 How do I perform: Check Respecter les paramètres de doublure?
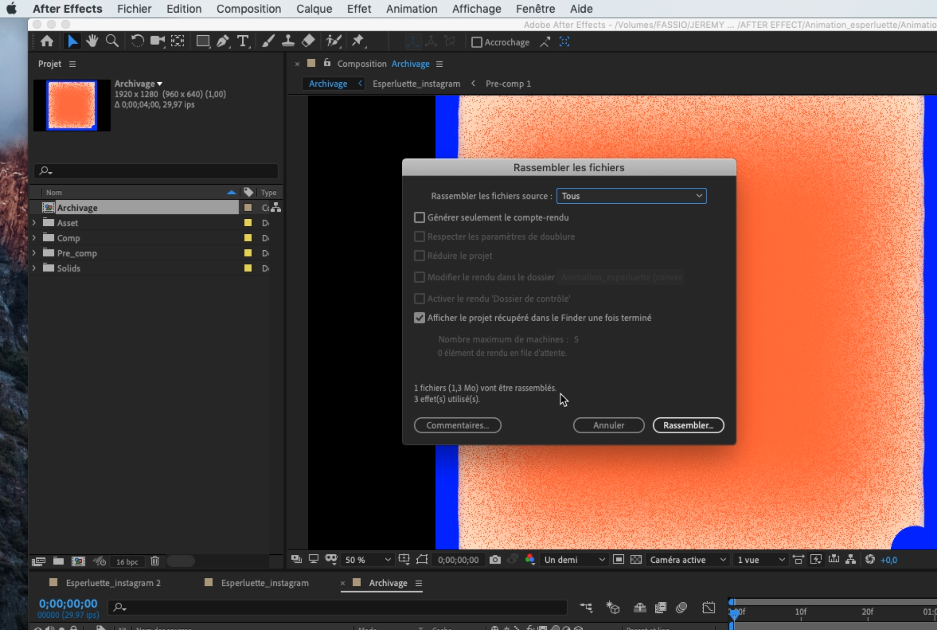click(419, 237)
